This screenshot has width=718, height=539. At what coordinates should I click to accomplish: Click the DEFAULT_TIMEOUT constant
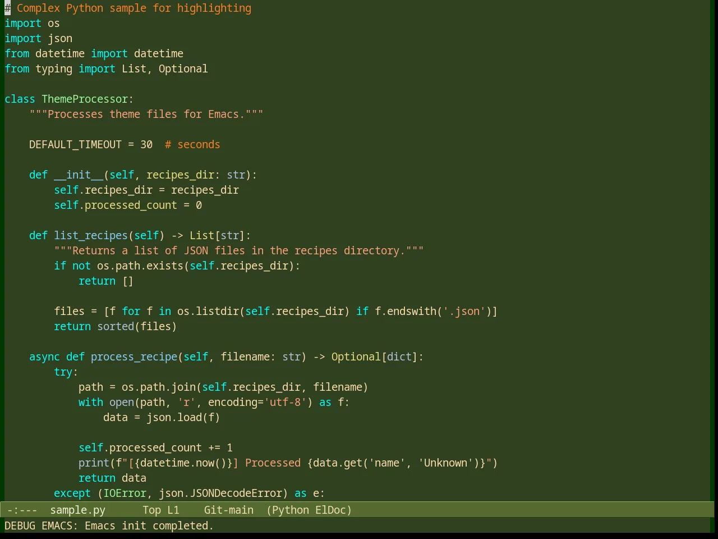coord(75,144)
